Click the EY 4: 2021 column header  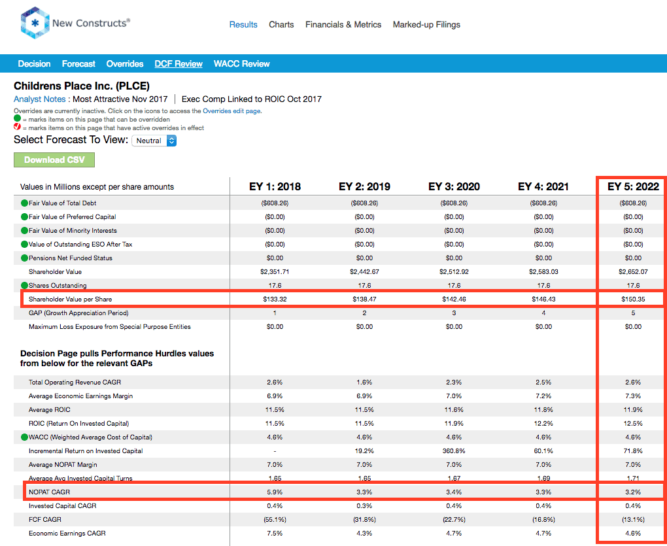[543, 186]
